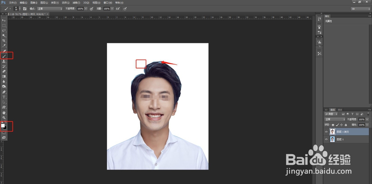
Task: Select the horizontal Type tool
Action: pos(4,97)
